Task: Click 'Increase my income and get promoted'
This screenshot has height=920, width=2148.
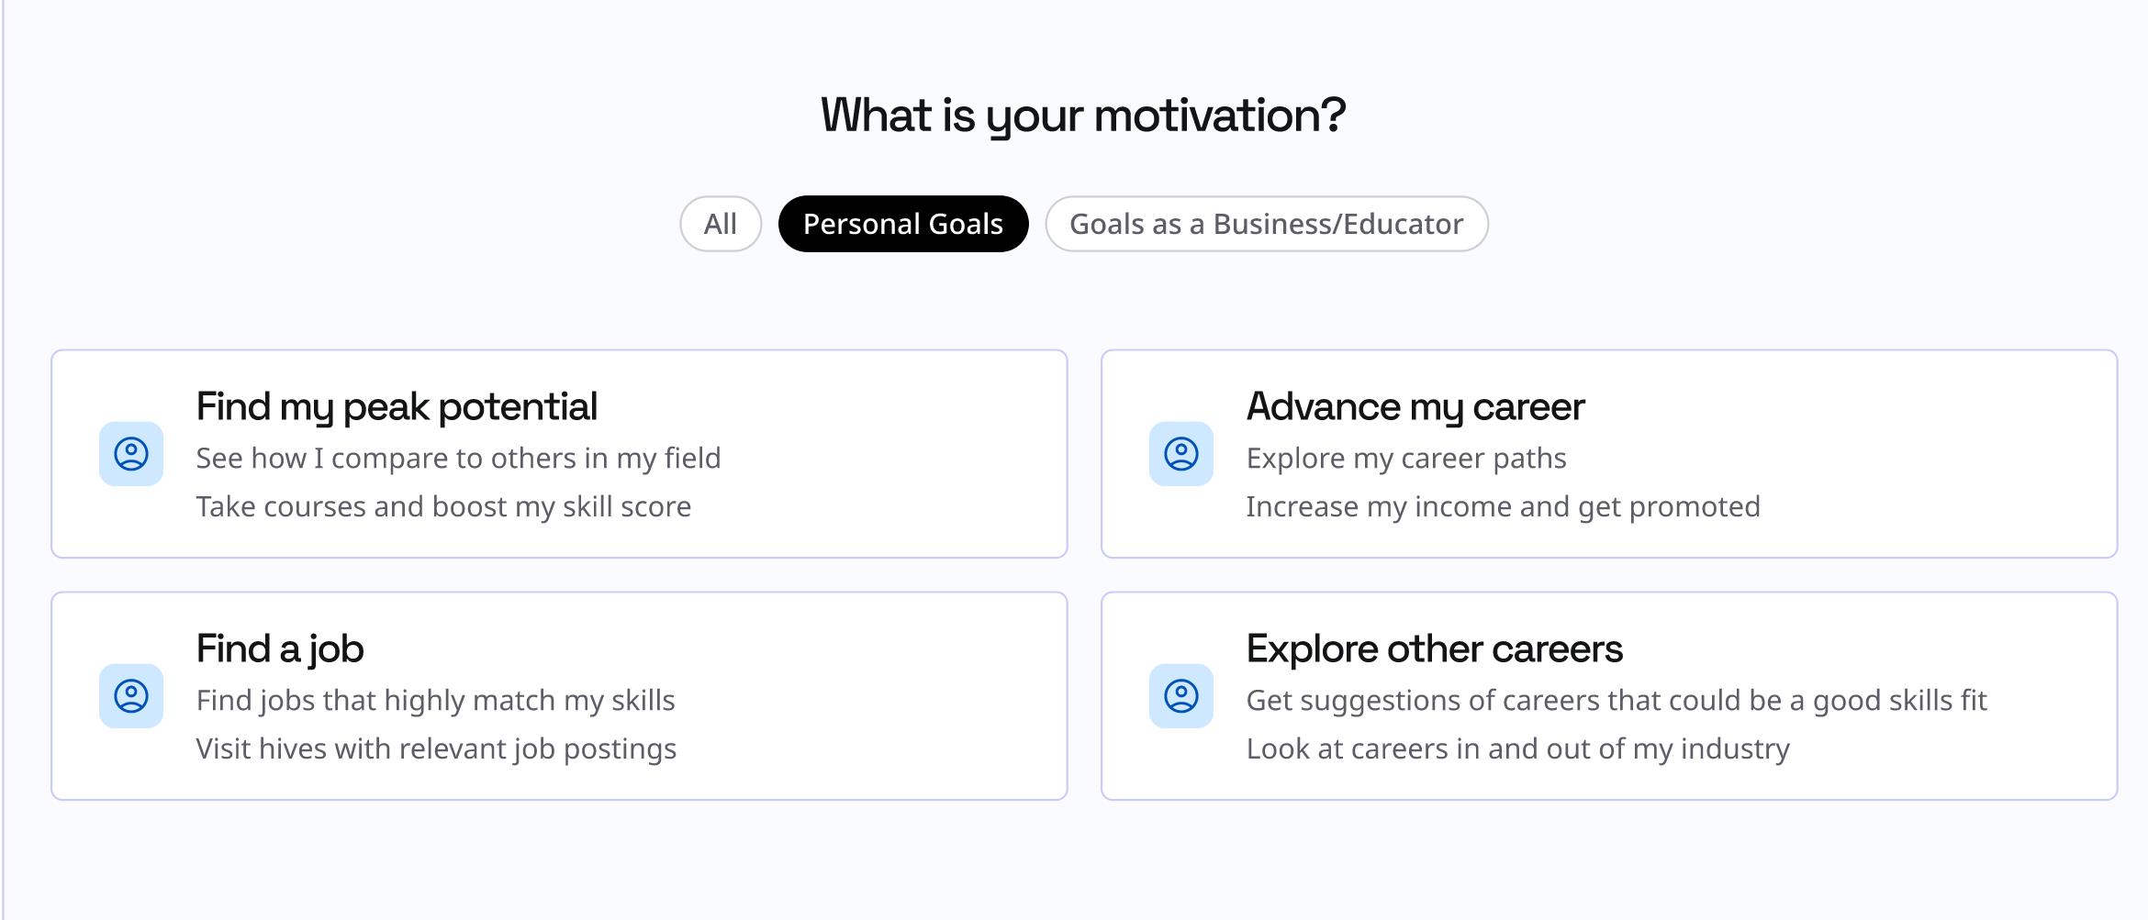Action: coord(1503,506)
